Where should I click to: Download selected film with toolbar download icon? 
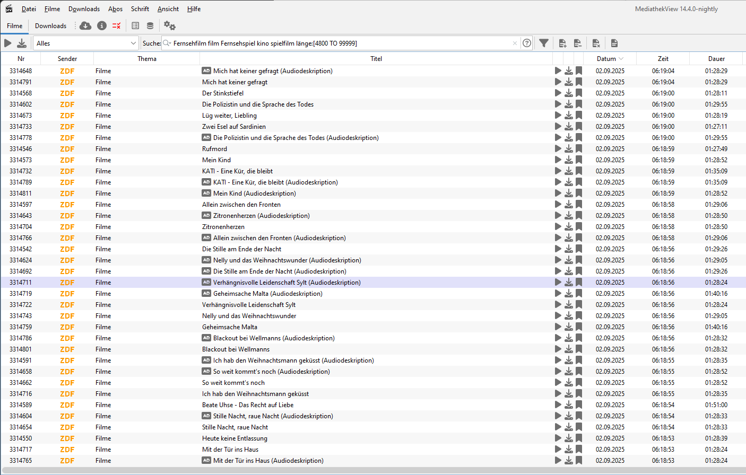coord(22,43)
